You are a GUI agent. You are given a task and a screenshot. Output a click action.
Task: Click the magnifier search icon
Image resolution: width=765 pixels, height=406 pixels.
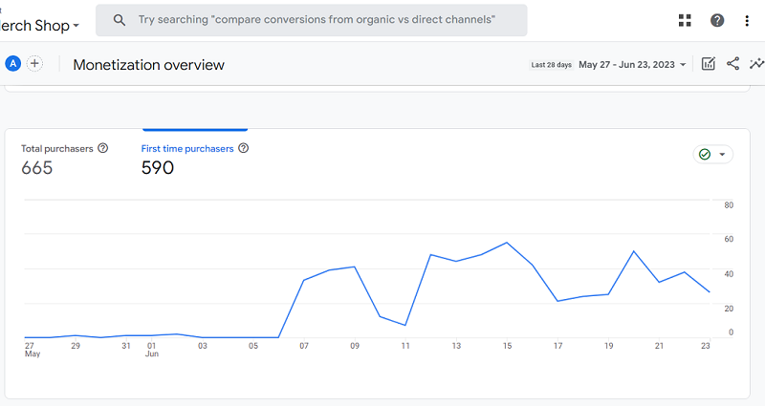[120, 20]
